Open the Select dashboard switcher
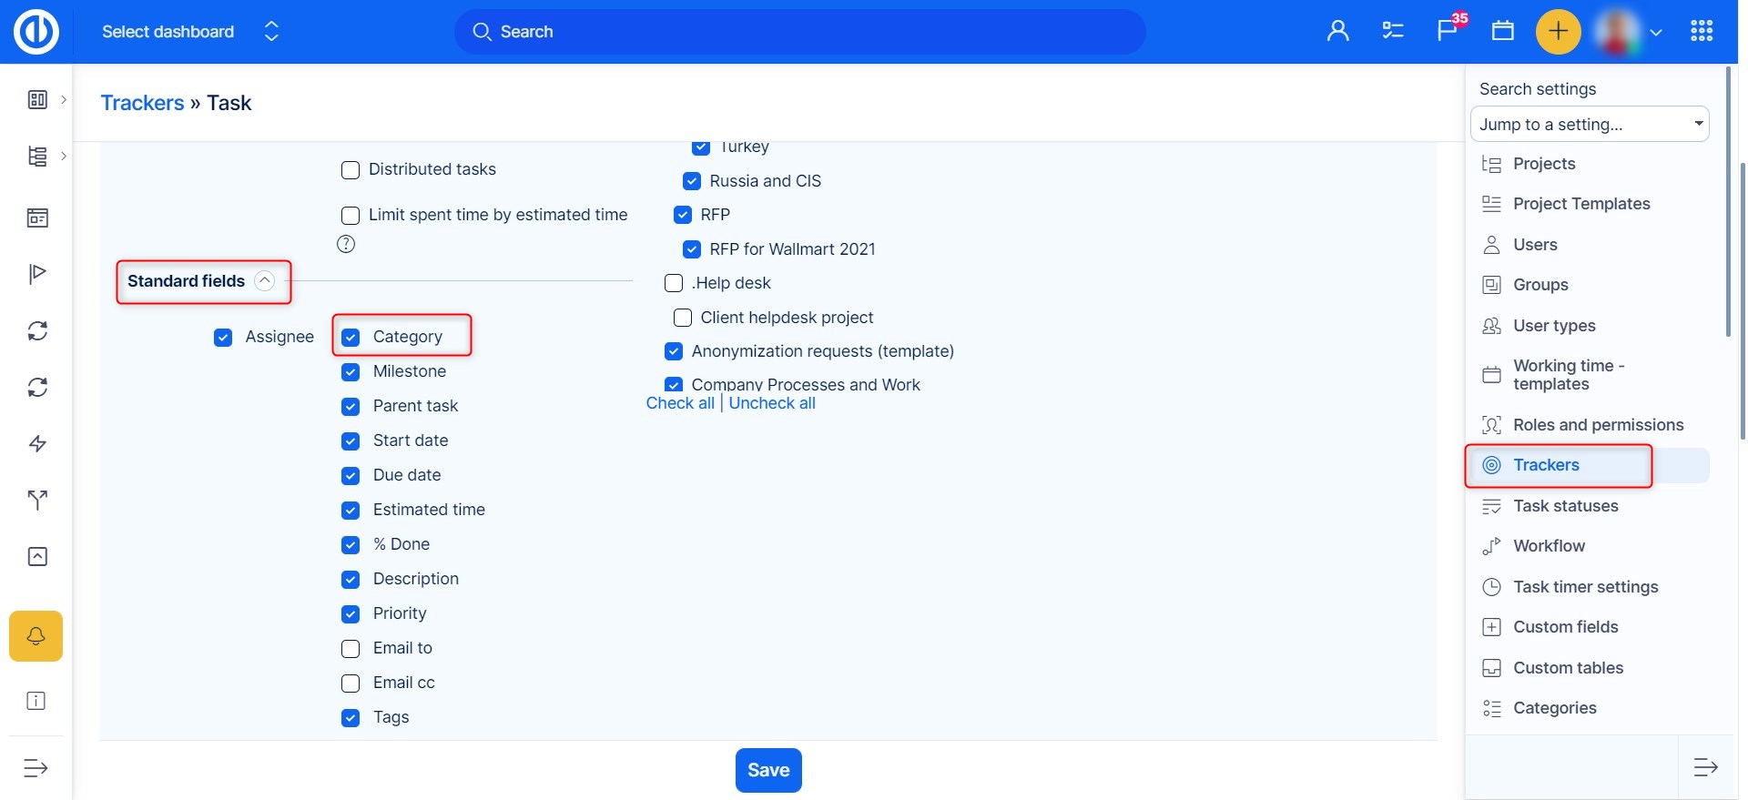The height and width of the screenshot is (800, 1748). pos(189,32)
